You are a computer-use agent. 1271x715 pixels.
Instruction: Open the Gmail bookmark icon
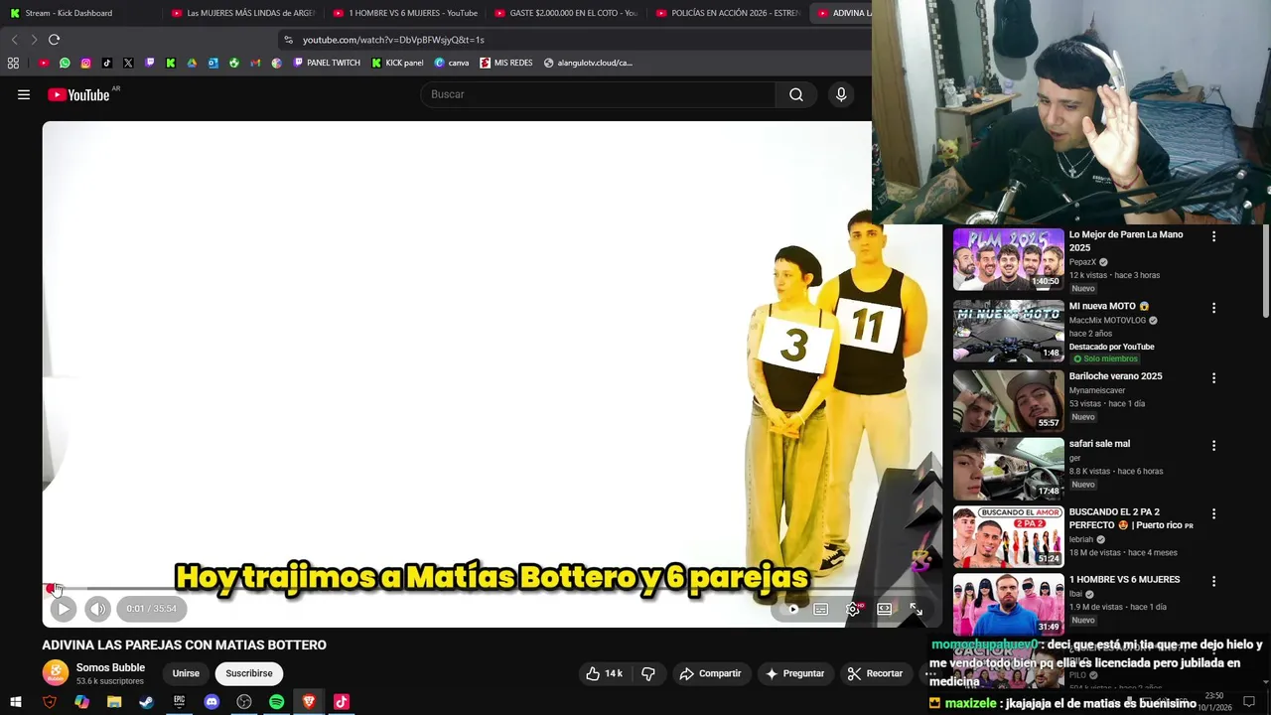(255, 63)
